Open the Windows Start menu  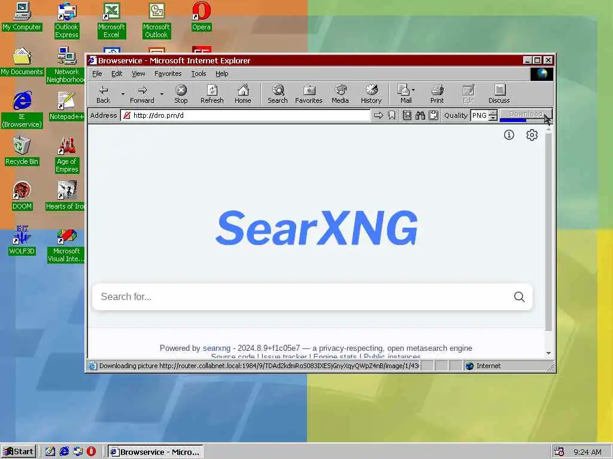(19, 452)
